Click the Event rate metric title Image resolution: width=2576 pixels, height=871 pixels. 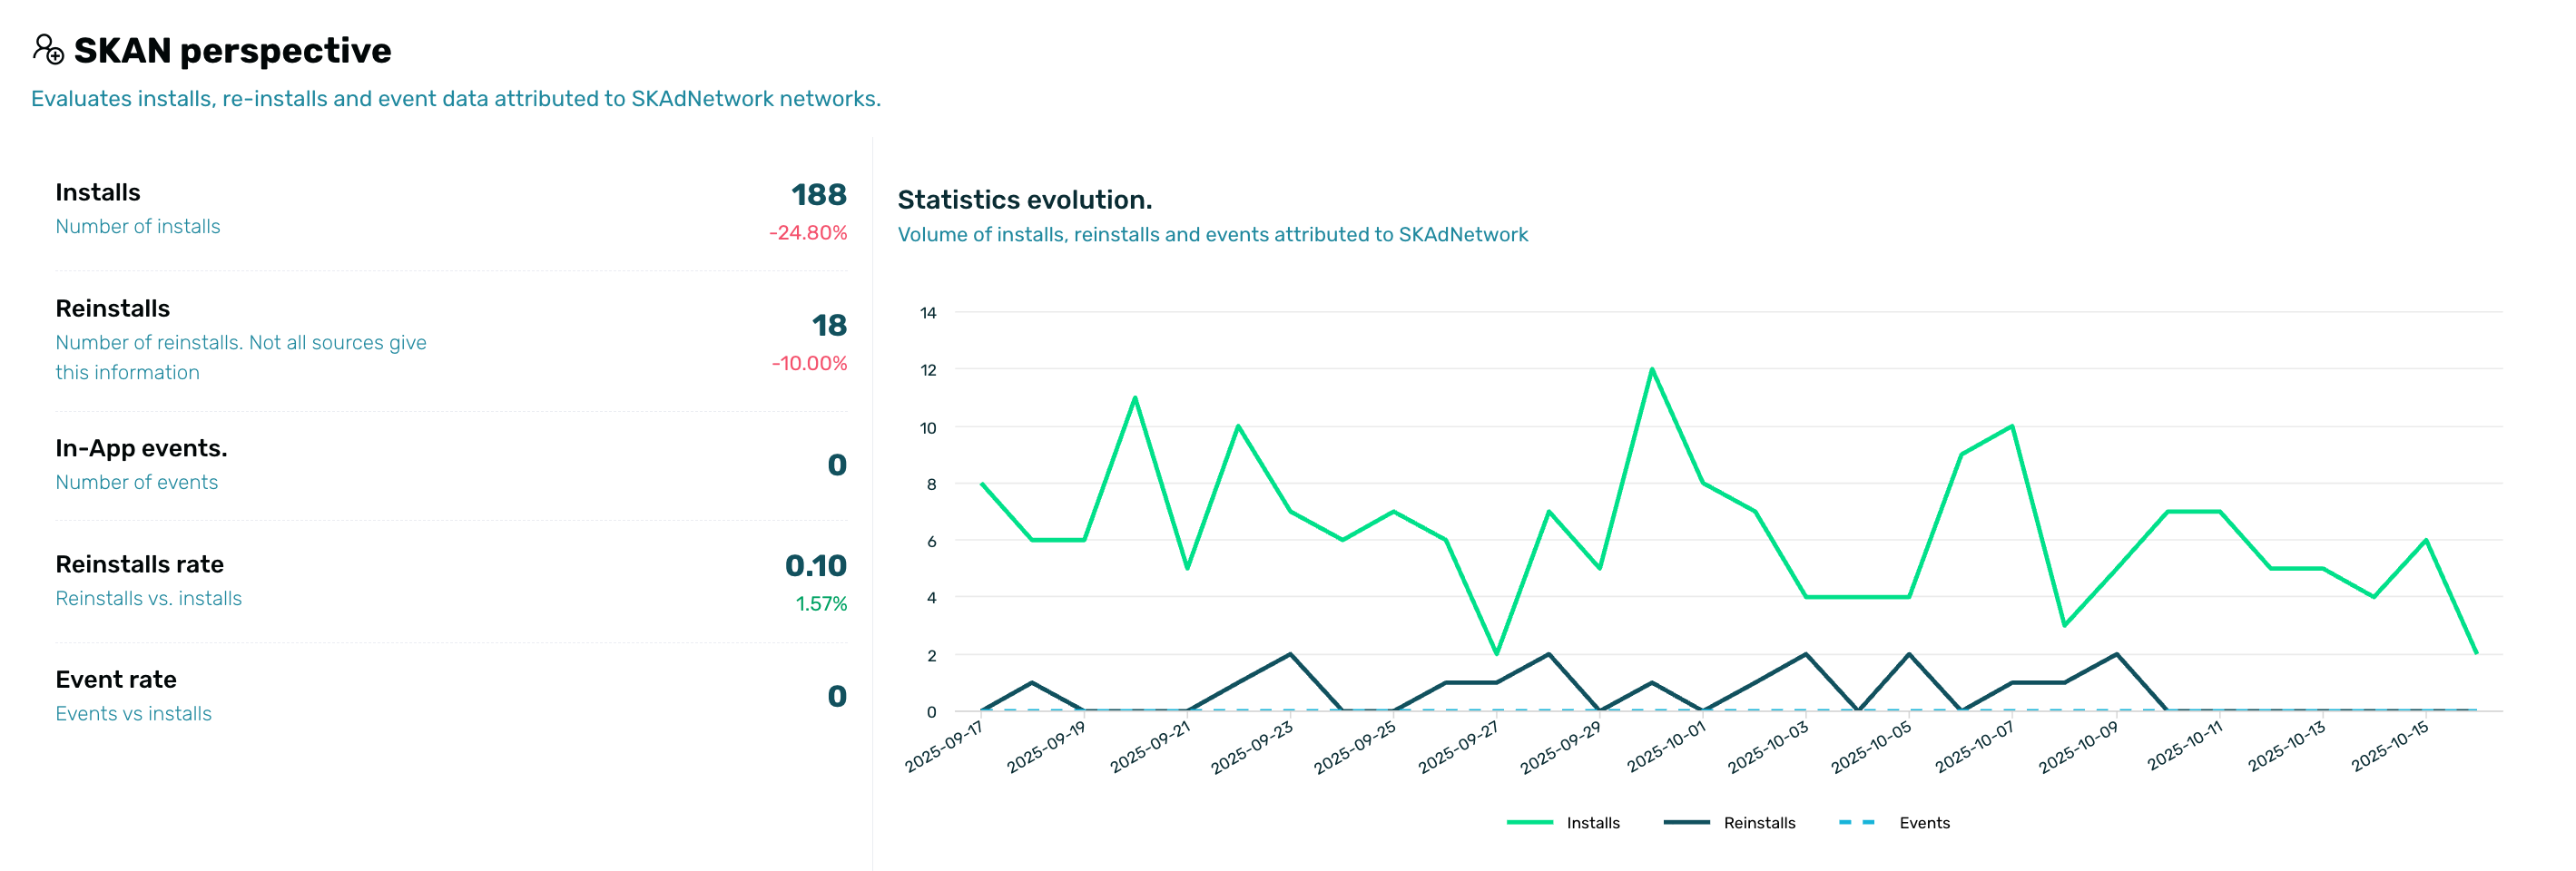(x=116, y=680)
